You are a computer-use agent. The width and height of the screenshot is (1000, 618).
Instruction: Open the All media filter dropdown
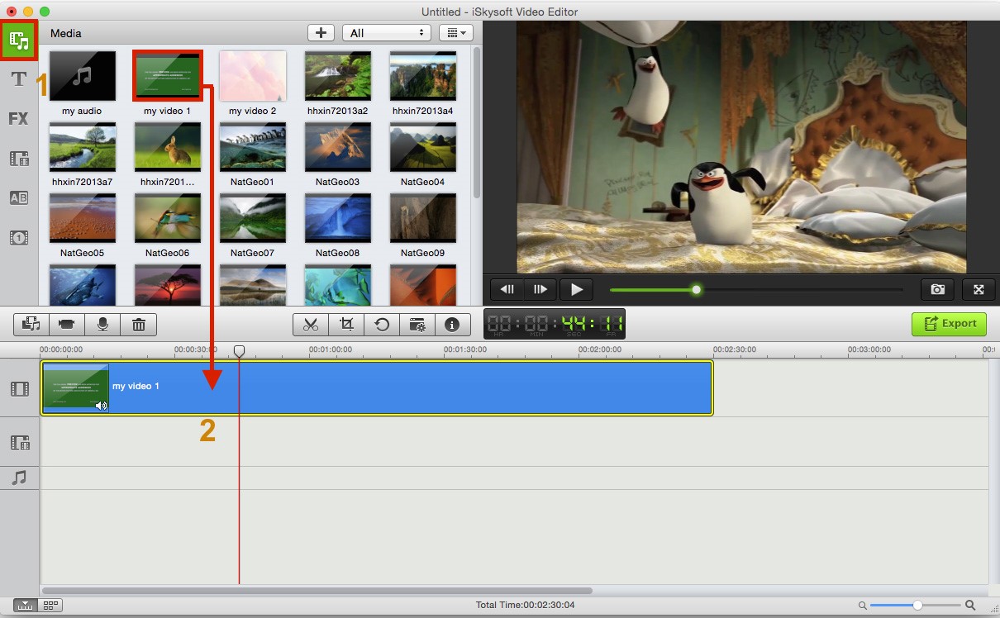387,33
